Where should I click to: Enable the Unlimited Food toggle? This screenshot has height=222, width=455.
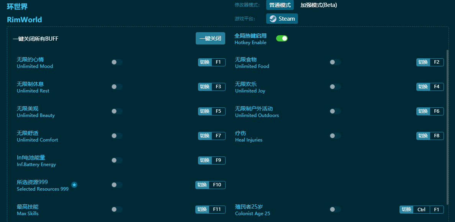[335, 62]
